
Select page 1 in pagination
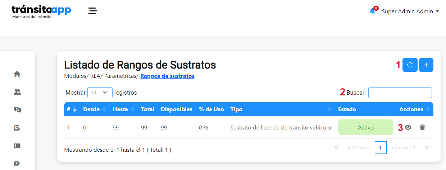tap(381, 147)
